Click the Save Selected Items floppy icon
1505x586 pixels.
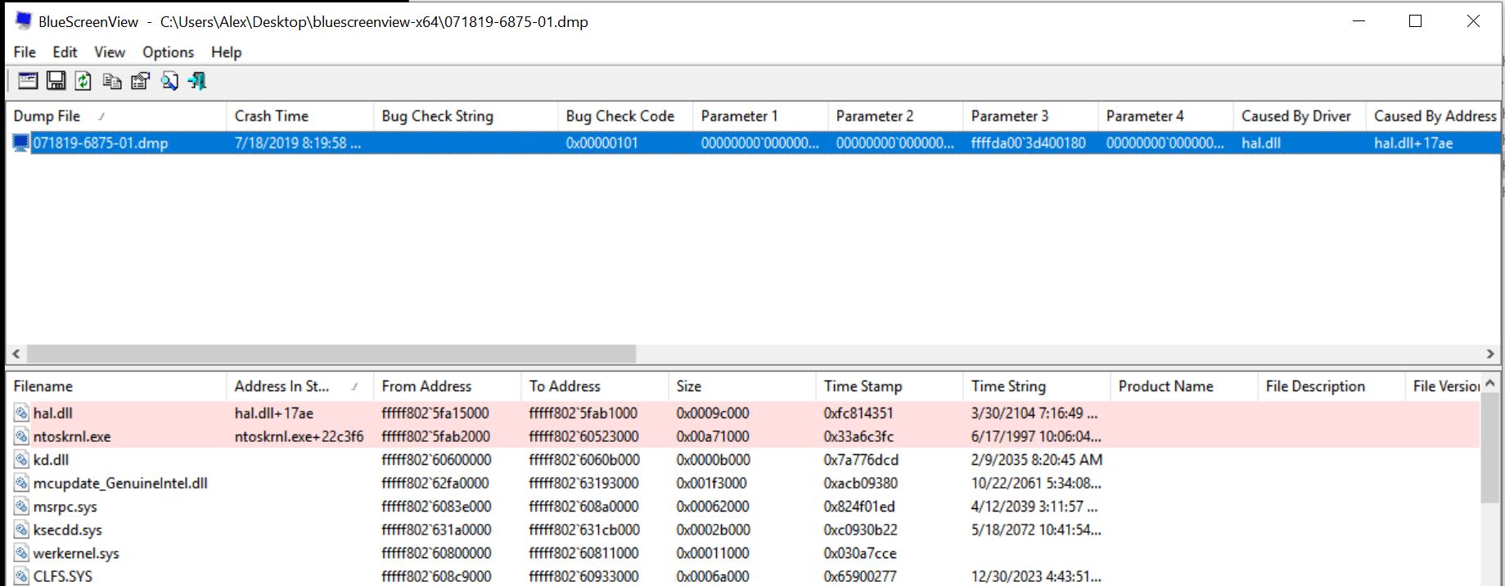(x=56, y=80)
